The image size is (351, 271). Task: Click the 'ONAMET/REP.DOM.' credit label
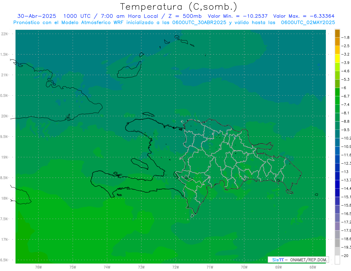[308, 260]
